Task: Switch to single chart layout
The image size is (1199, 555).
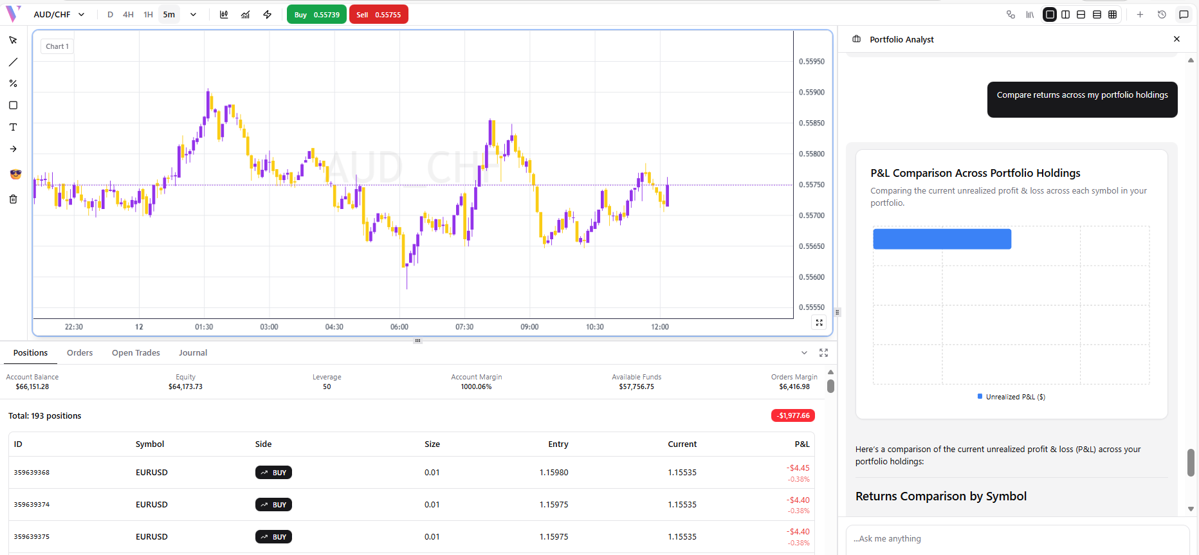Action: 1050,15
